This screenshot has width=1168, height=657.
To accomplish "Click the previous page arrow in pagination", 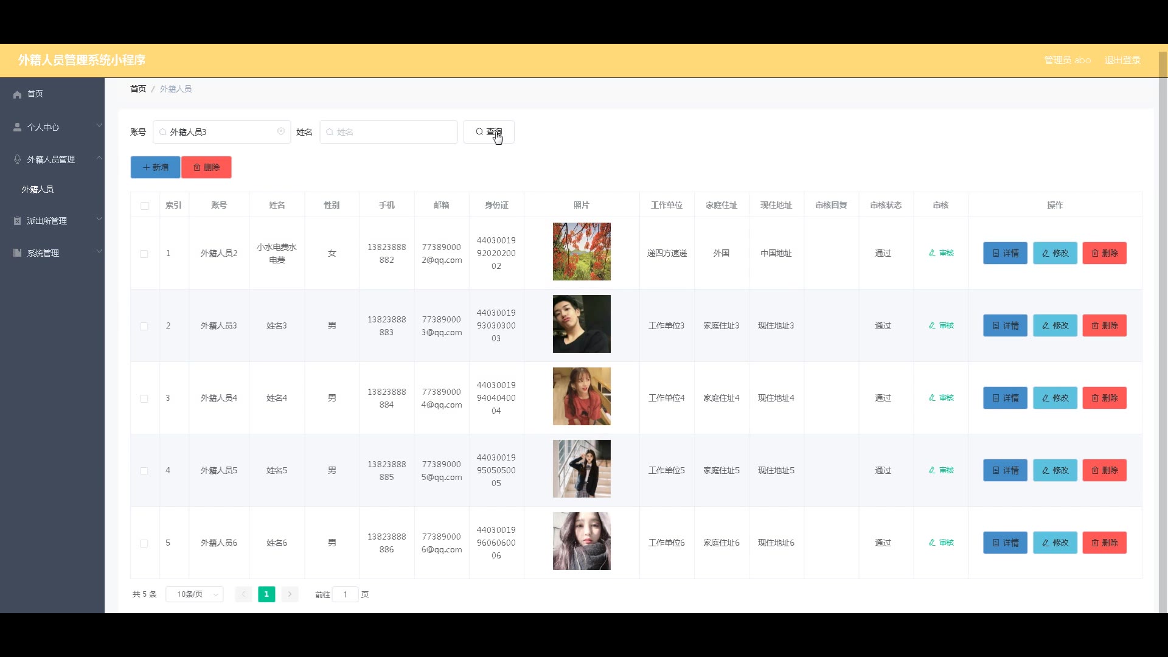I will (x=243, y=594).
